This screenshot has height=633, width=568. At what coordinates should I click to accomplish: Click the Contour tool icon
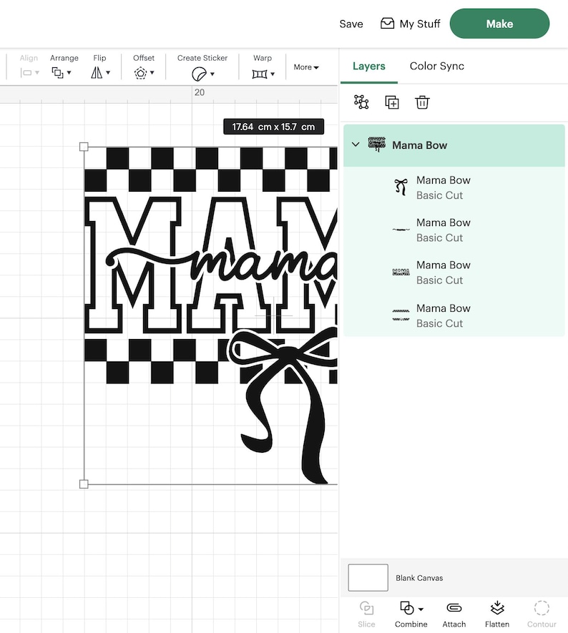coord(542,608)
